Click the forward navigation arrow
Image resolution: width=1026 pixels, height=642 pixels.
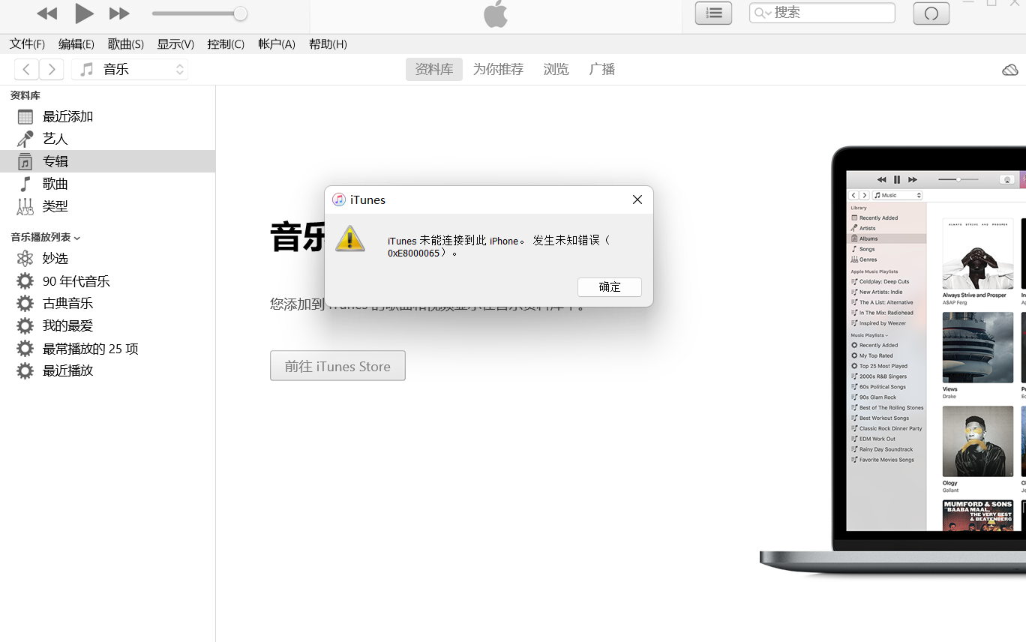(x=51, y=70)
